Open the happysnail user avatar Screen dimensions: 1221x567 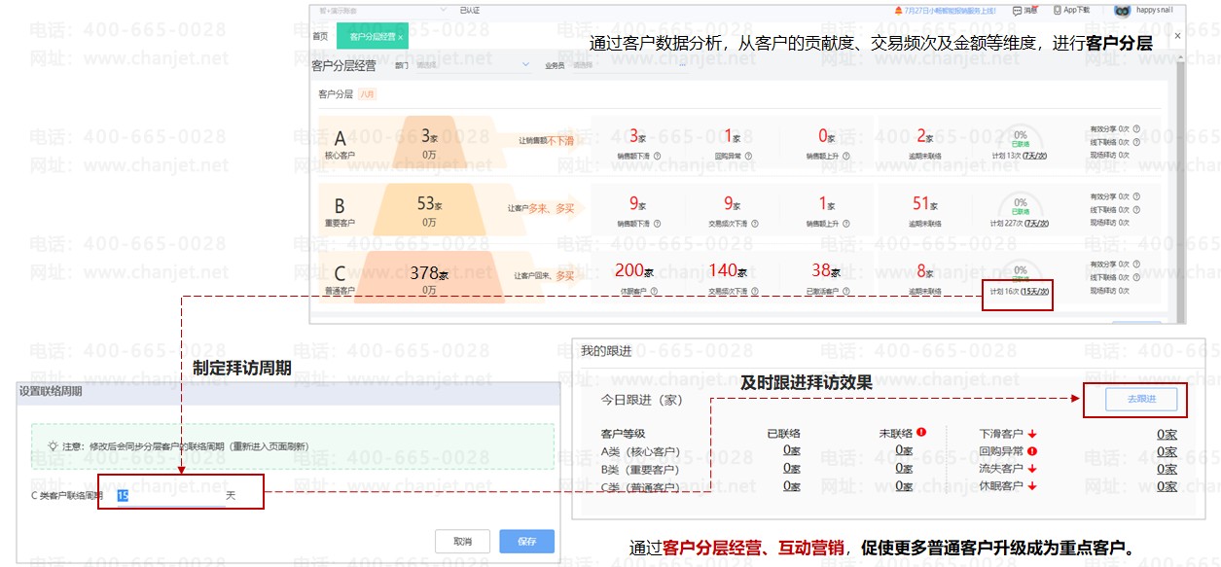tap(1123, 11)
